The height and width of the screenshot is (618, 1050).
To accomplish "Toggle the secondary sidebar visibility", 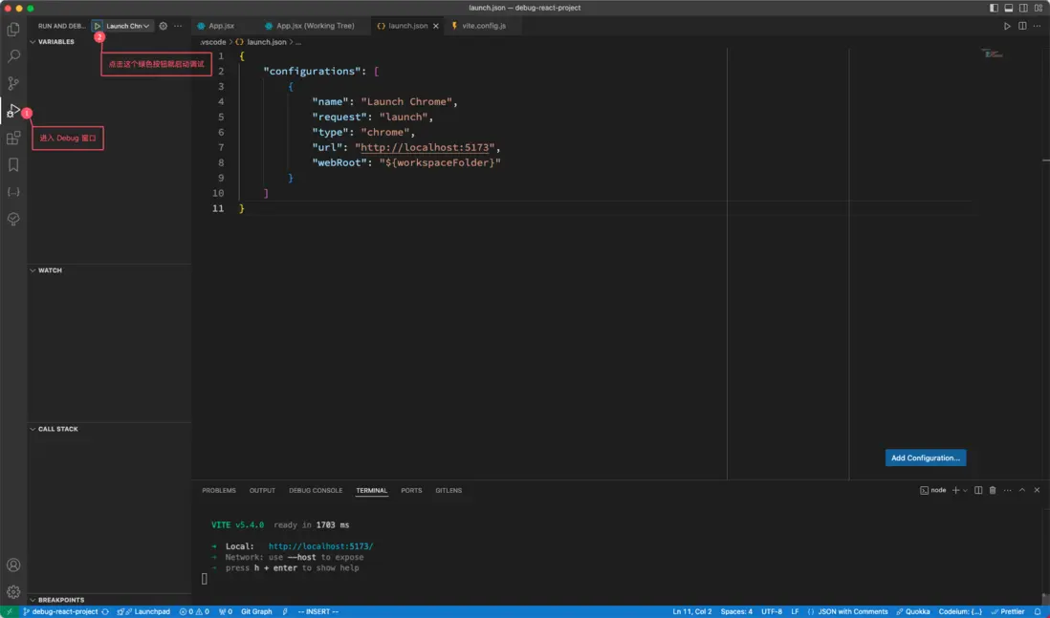I will tap(1023, 8).
